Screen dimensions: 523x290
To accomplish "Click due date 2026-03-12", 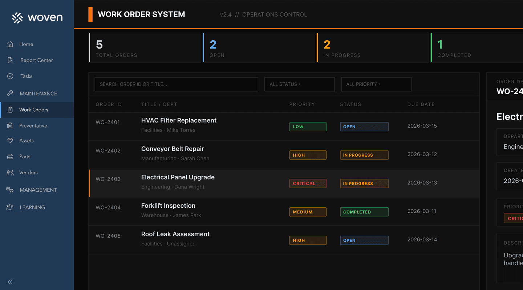I will point(422,154).
